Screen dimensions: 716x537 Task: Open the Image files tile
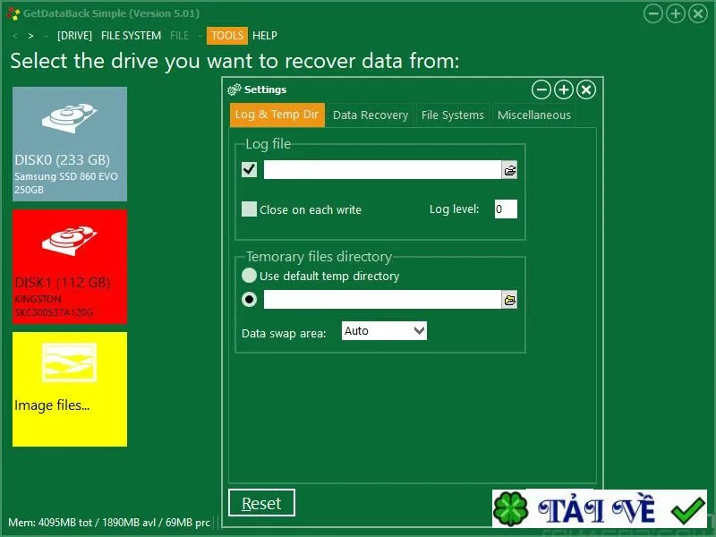point(70,389)
